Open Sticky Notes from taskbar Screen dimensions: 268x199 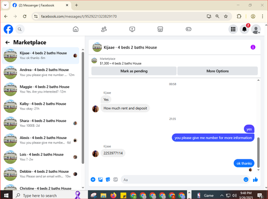(x=123, y=195)
